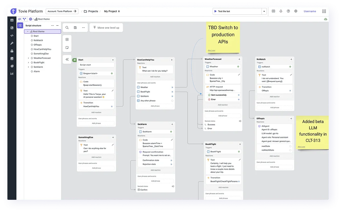
Task: Add a new state on canvas
Action: pyautogui.click(x=67, y=40)
